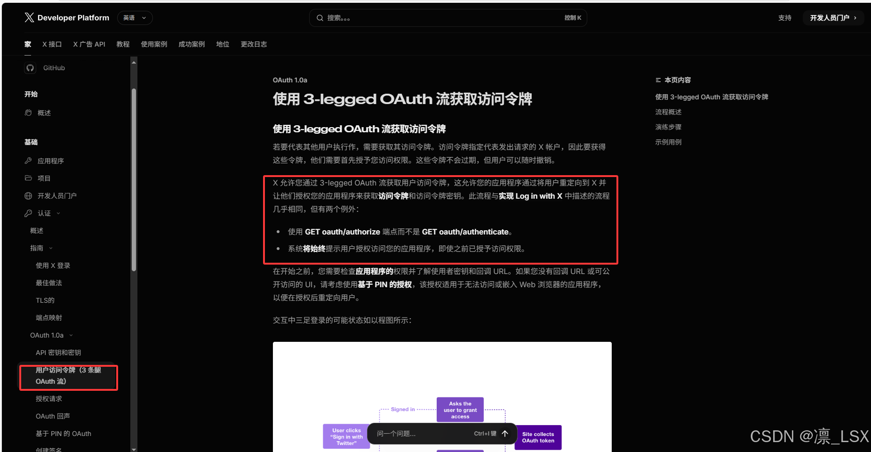Follow the 访问令牌 bold link in paragraph
Image resolution: width=871 pixels, height=452 pixels.
coord(393,196)
